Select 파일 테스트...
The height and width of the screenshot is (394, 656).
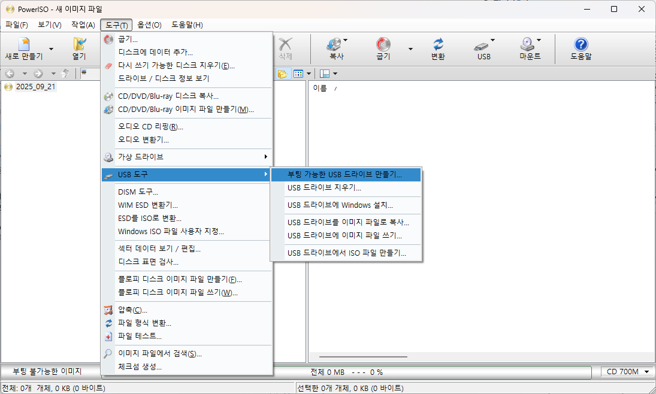(186, 337)
